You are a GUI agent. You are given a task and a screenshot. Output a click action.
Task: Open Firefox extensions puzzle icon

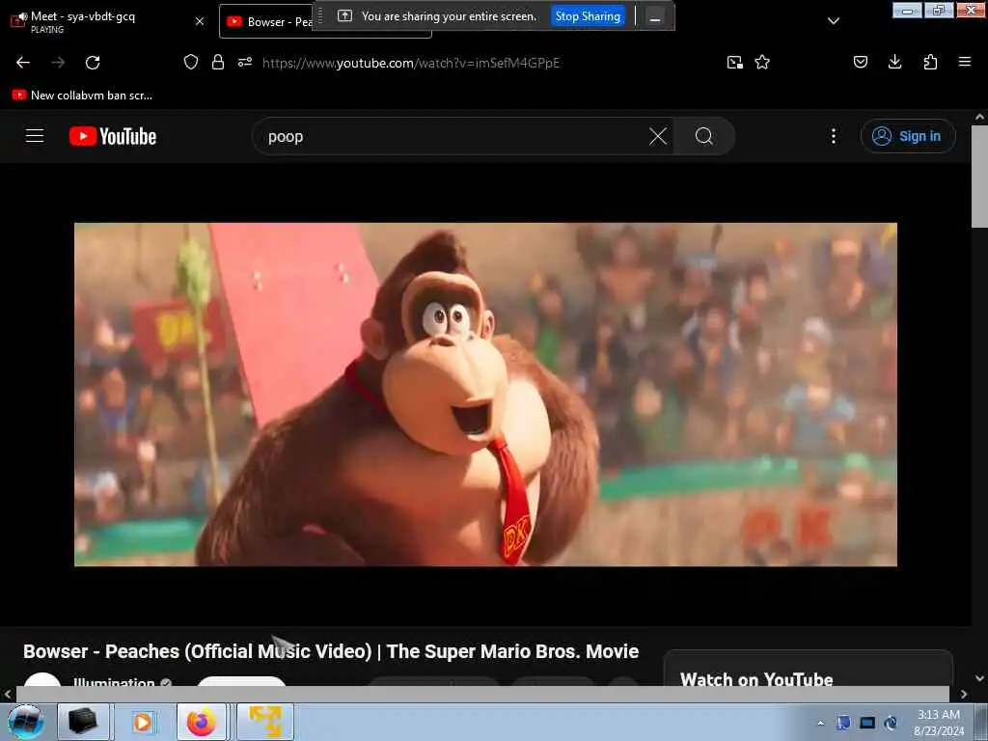point(930,62)
